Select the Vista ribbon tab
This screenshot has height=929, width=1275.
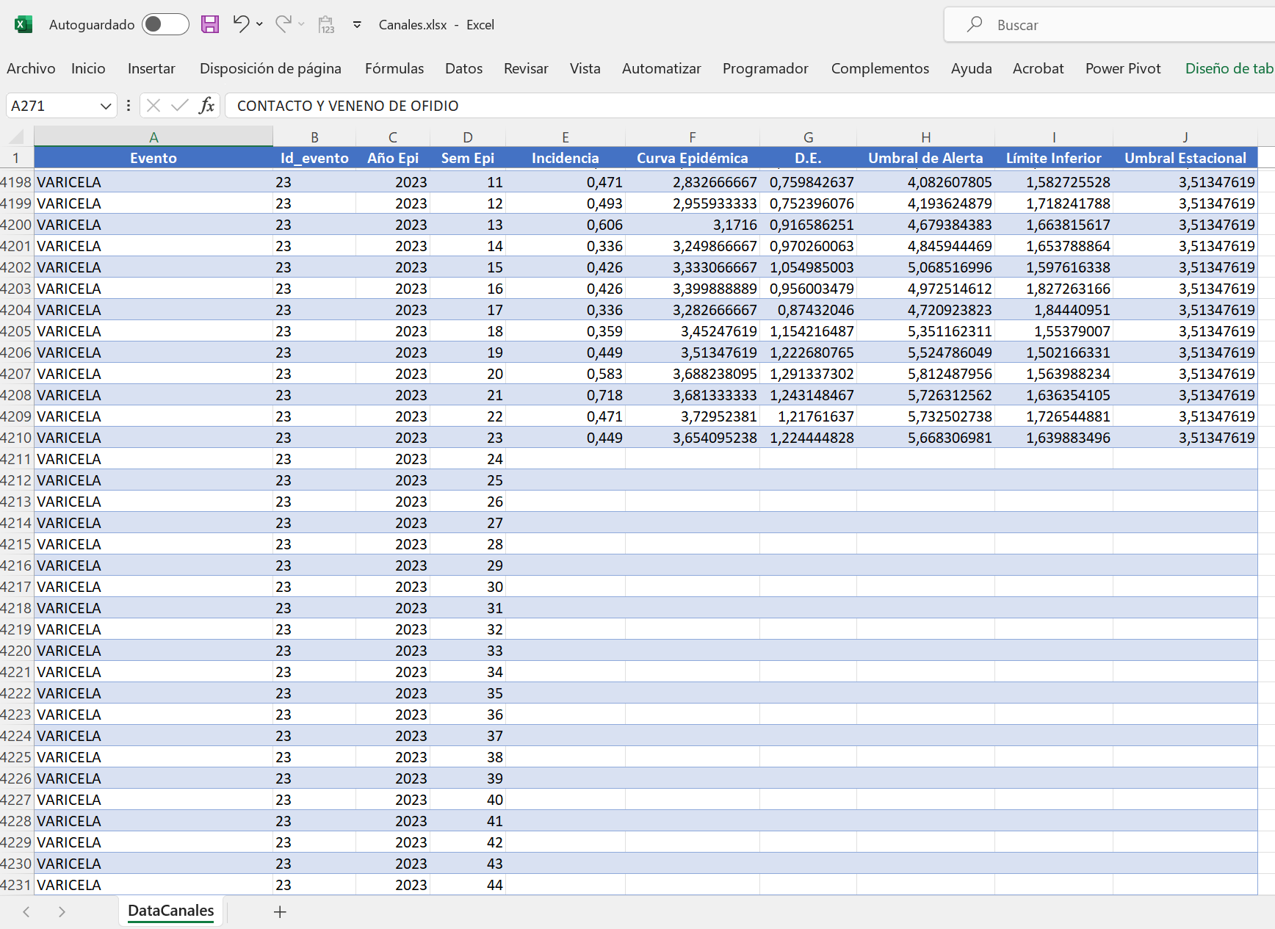tap(585, 68)
